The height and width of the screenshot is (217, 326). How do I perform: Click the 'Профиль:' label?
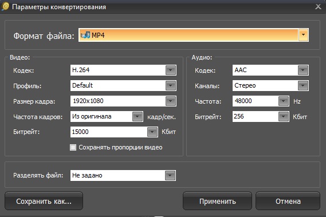(28, 86)
